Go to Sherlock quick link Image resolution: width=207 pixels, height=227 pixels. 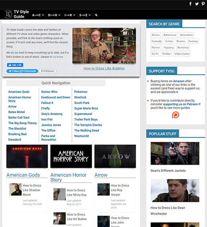[x=80, y=97]
